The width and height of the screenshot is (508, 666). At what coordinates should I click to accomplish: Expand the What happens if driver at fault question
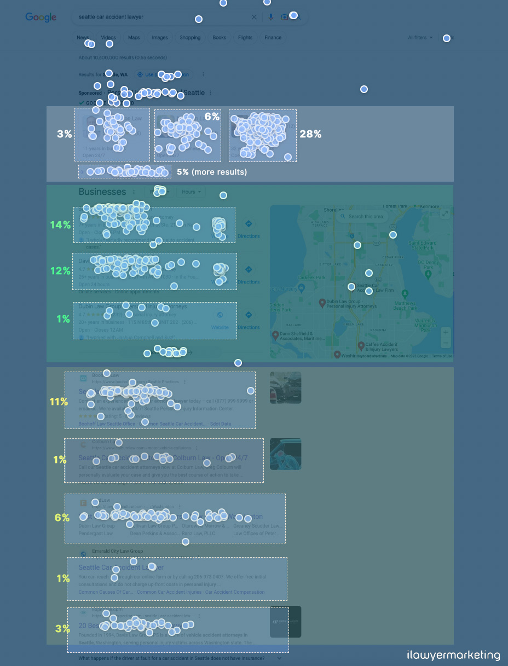181,658
